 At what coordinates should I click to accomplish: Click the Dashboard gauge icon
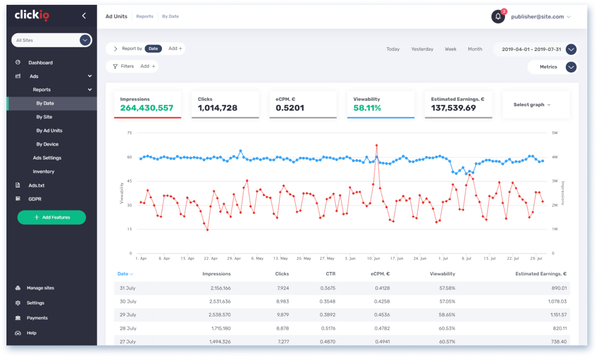(18, 62)
